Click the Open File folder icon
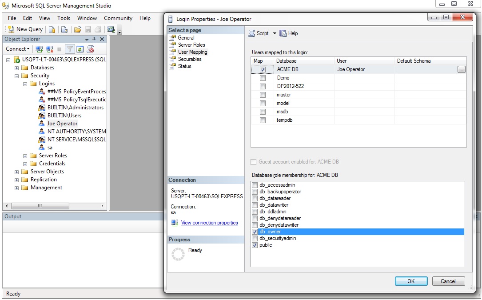Image resolution: width=482 pixels, height=300 pixels. [77, 29]
